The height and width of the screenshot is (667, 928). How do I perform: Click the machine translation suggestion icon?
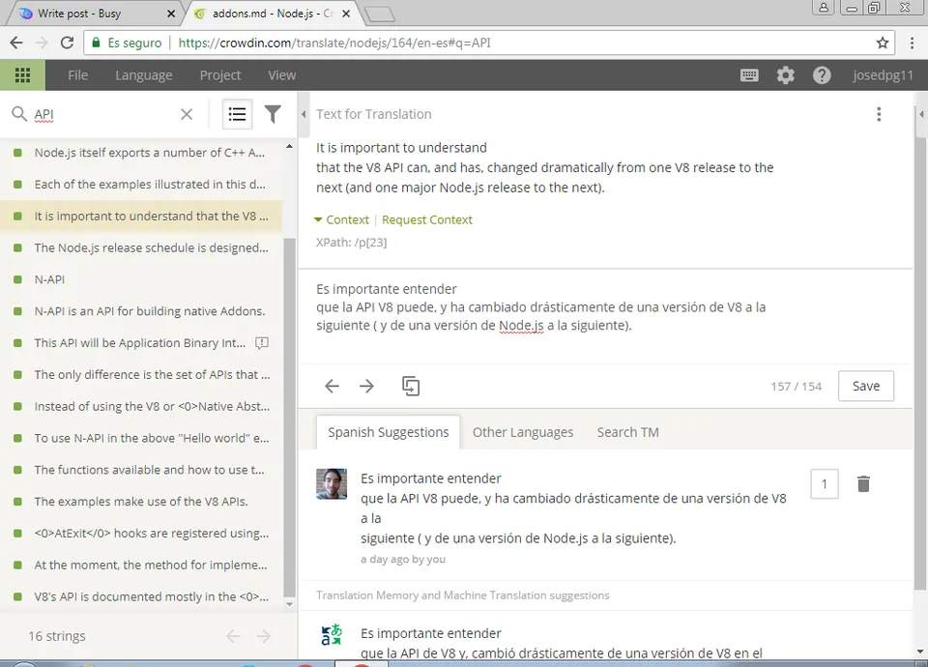(332, 634)
